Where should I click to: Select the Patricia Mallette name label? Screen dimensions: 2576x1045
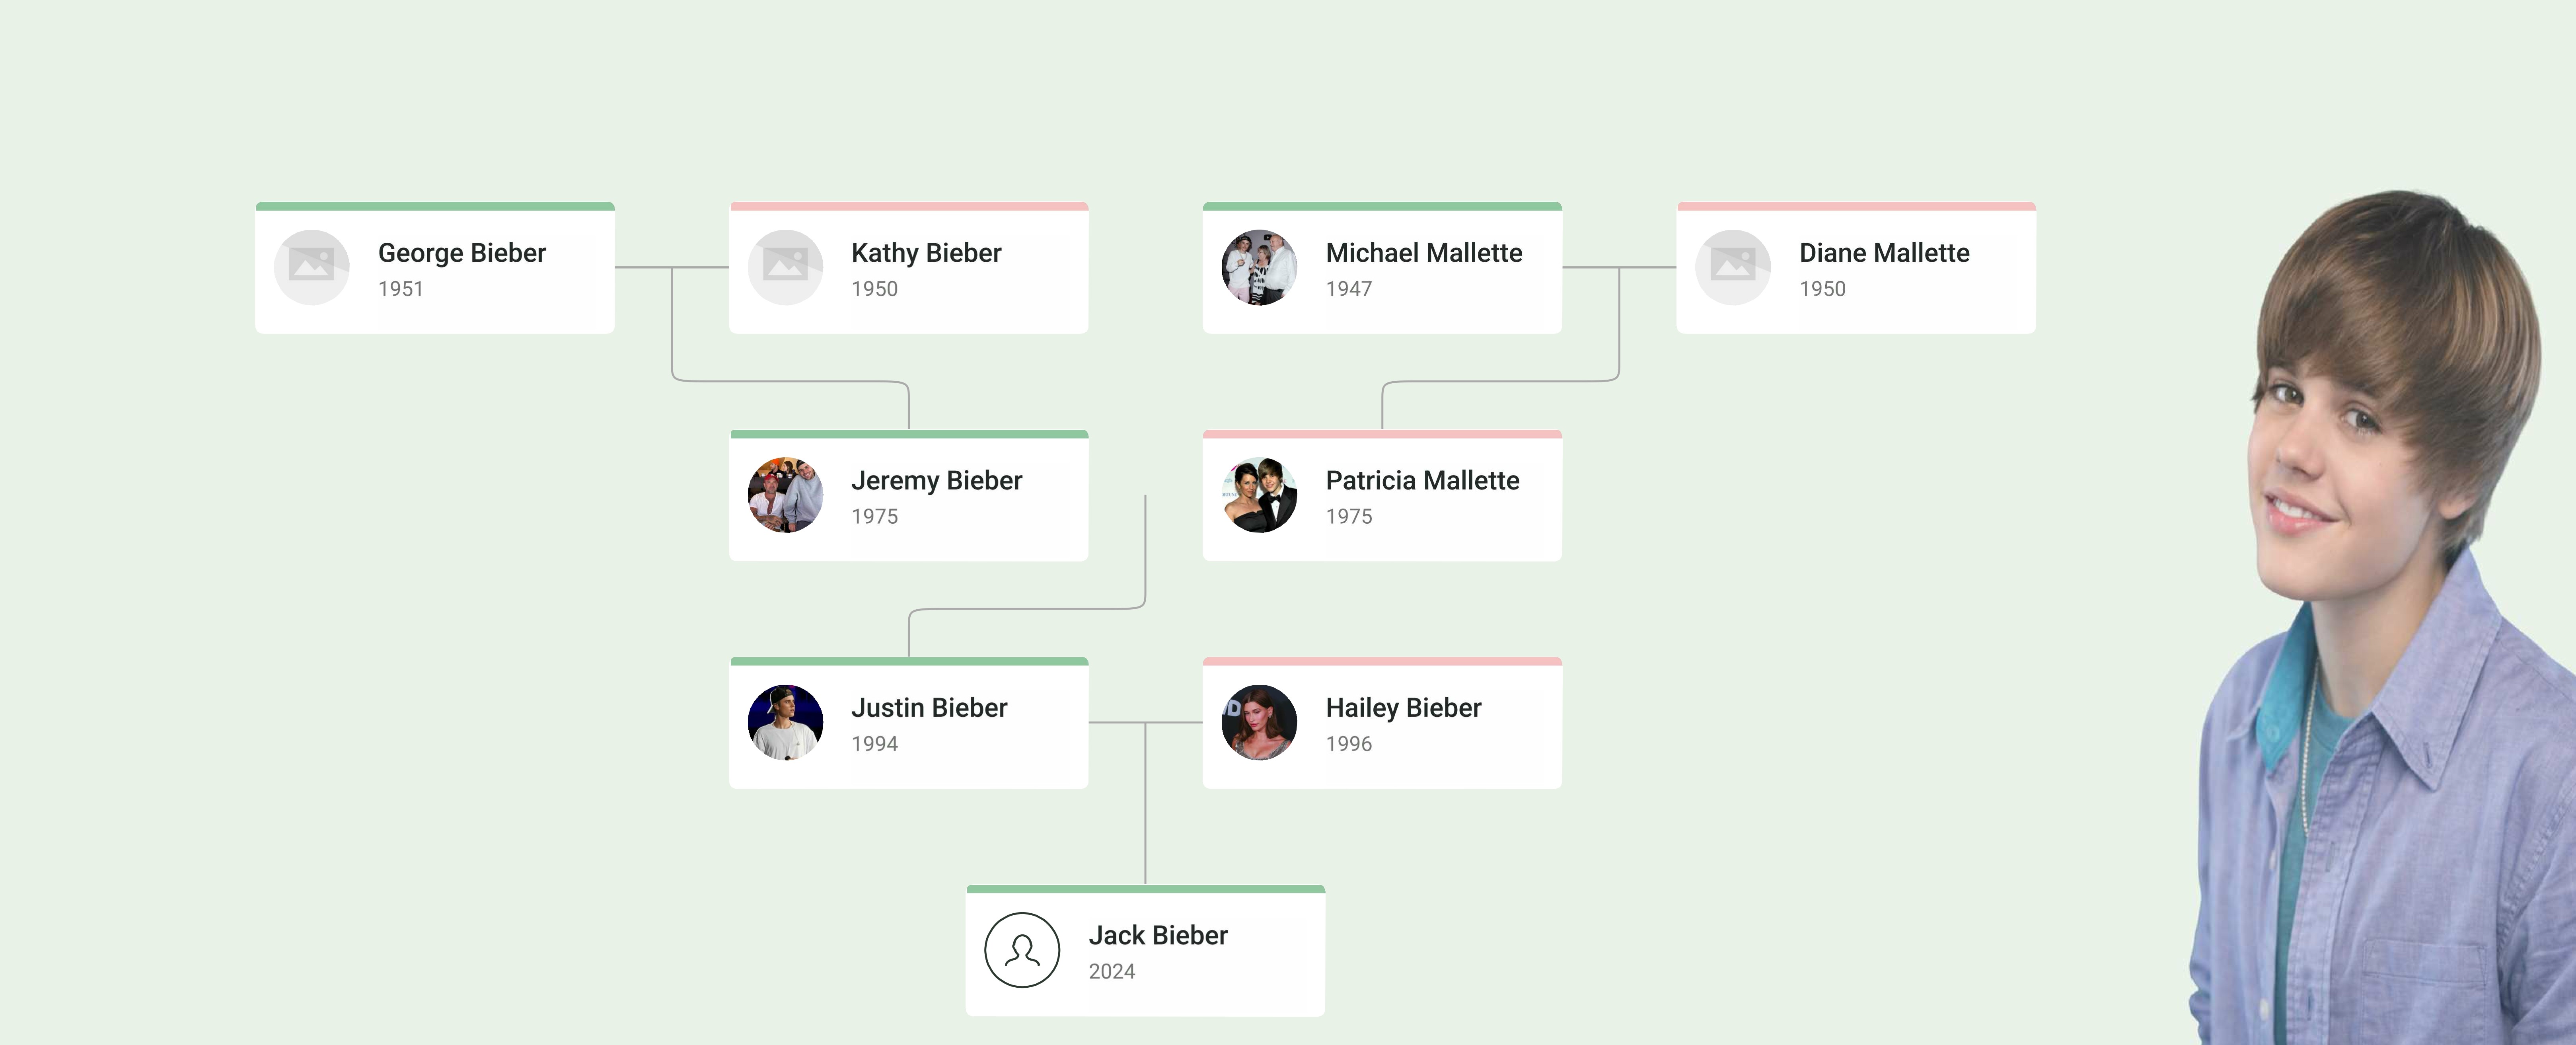click(x=1422, y=481)
